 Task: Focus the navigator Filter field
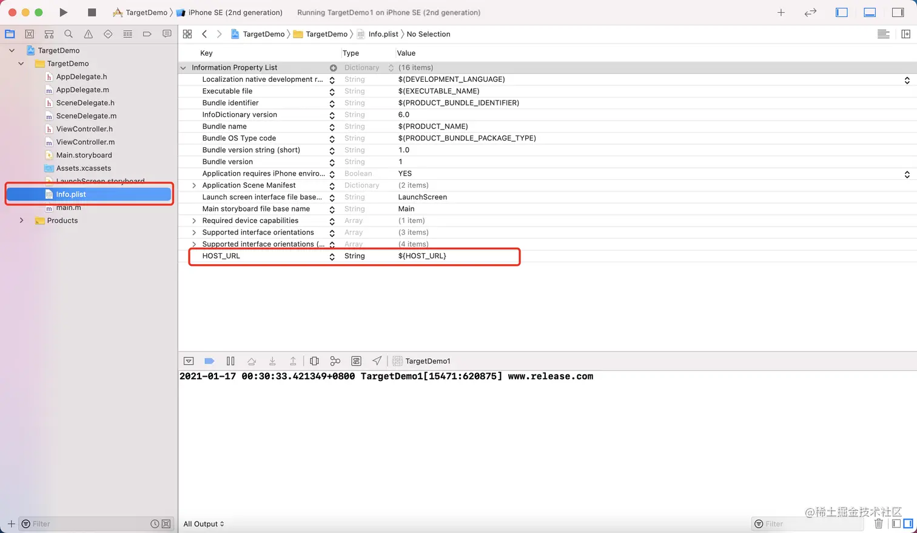(88, 524)
